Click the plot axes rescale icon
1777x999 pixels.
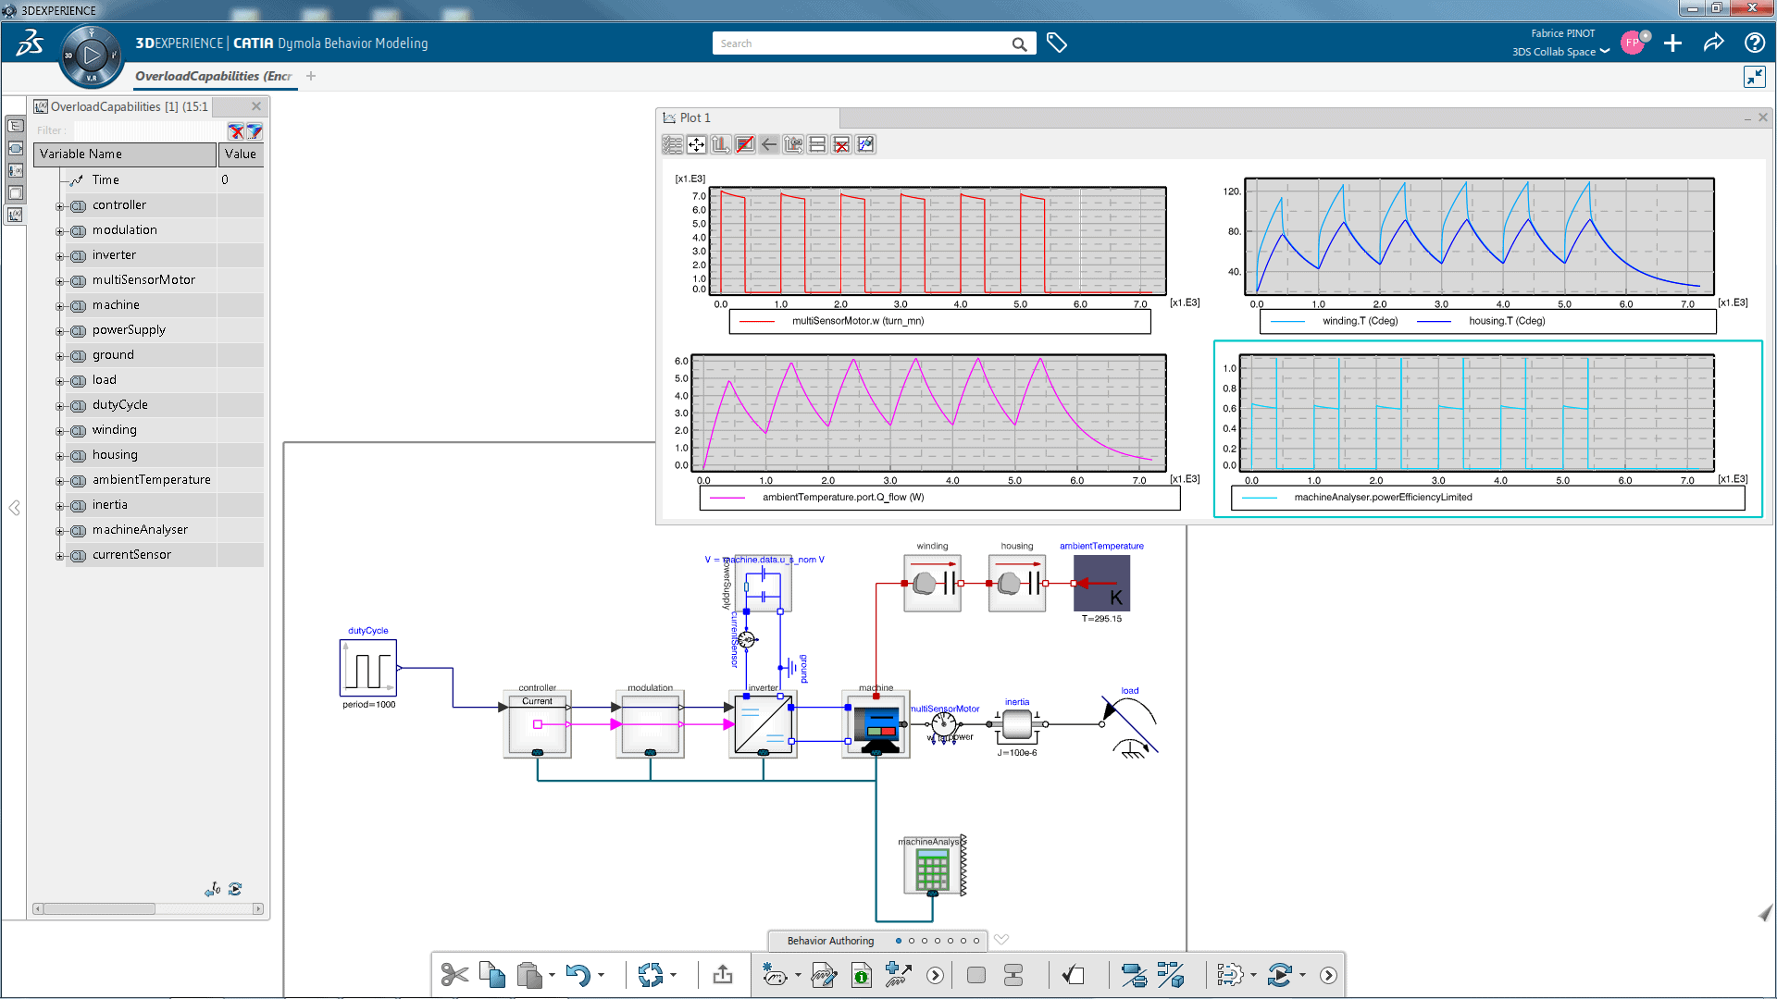tap(720, 144)
